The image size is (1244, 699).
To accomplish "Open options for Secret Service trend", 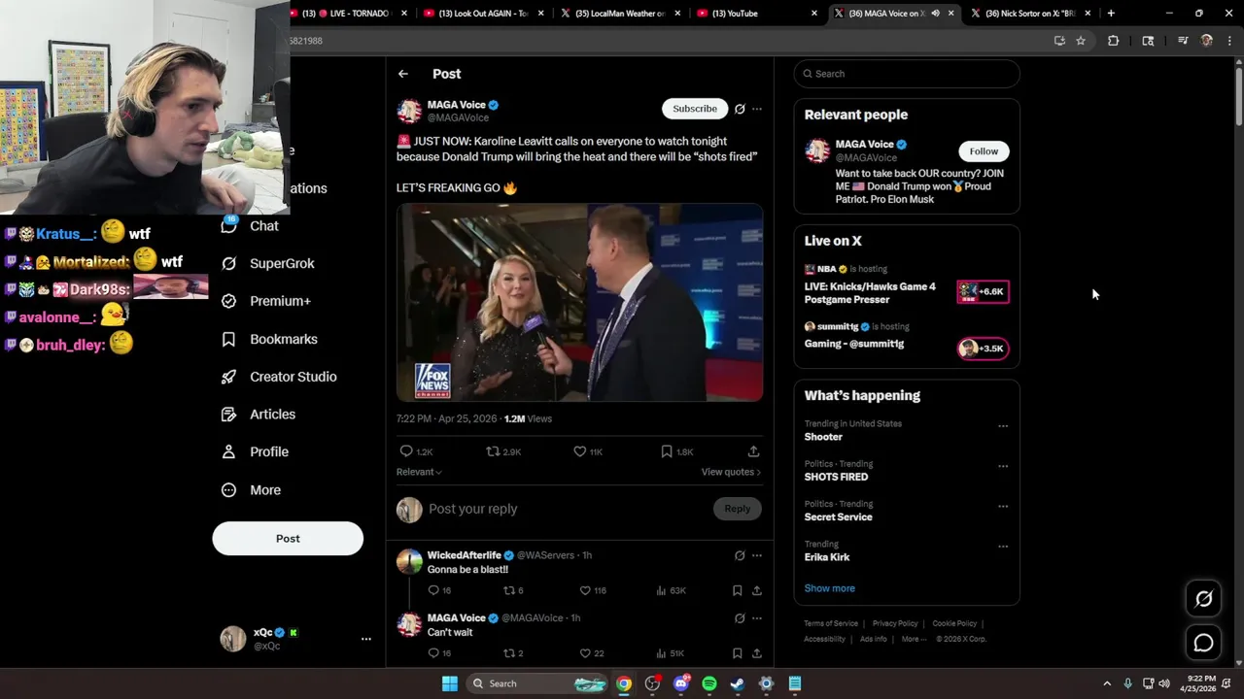I will [1003, 507].
